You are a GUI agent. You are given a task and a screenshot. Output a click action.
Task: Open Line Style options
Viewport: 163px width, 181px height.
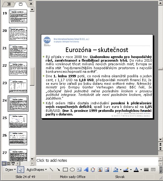pyautogui.click(x=146, y=170)
